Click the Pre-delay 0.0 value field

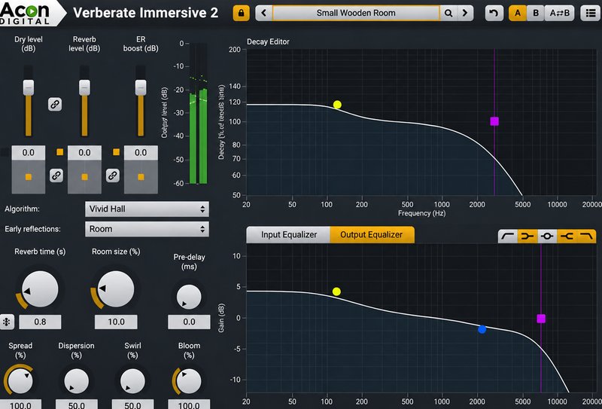coord(189,322)
